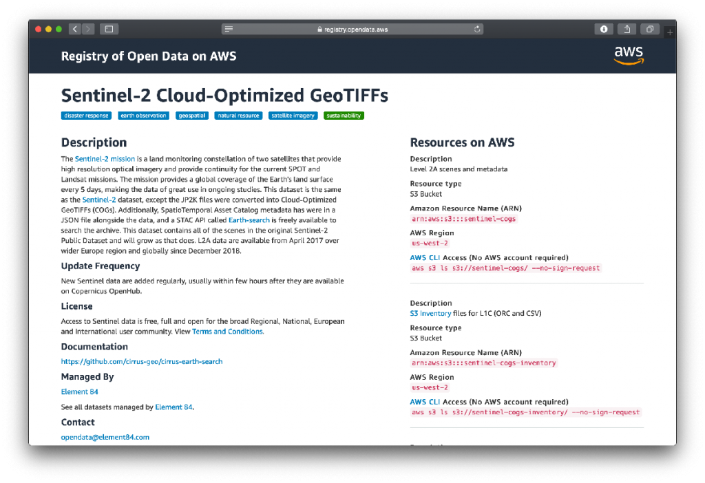Navigate back using the back arrow
Image resolution: width=705 pixels, height=483 pixels.
tap(74, 29)
